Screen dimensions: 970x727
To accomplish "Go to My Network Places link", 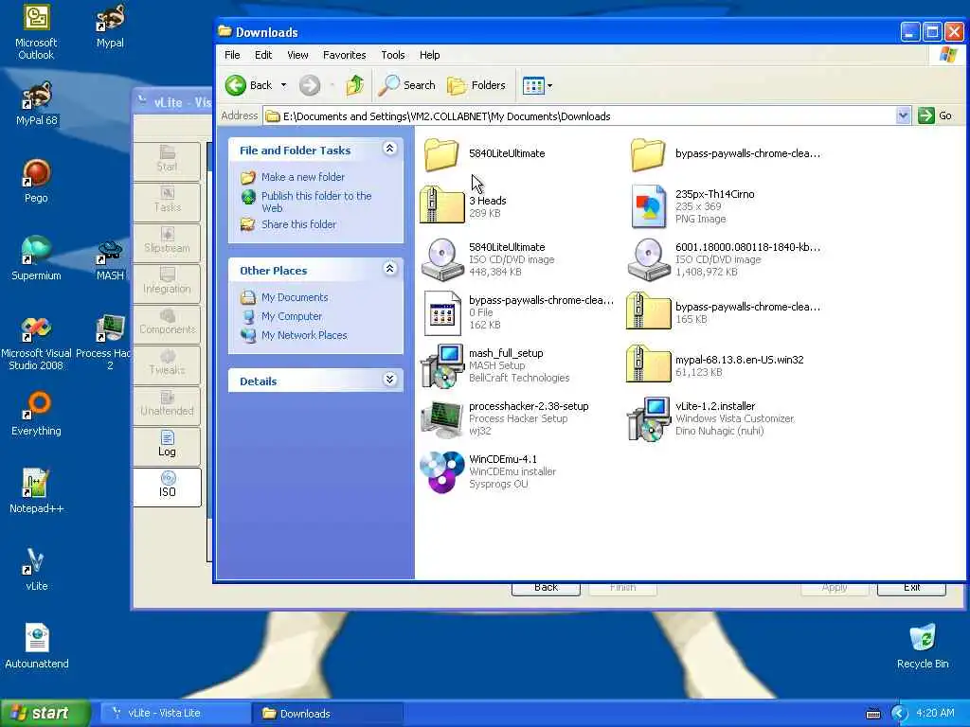I will pyautogui.click(x=304, y=335).
